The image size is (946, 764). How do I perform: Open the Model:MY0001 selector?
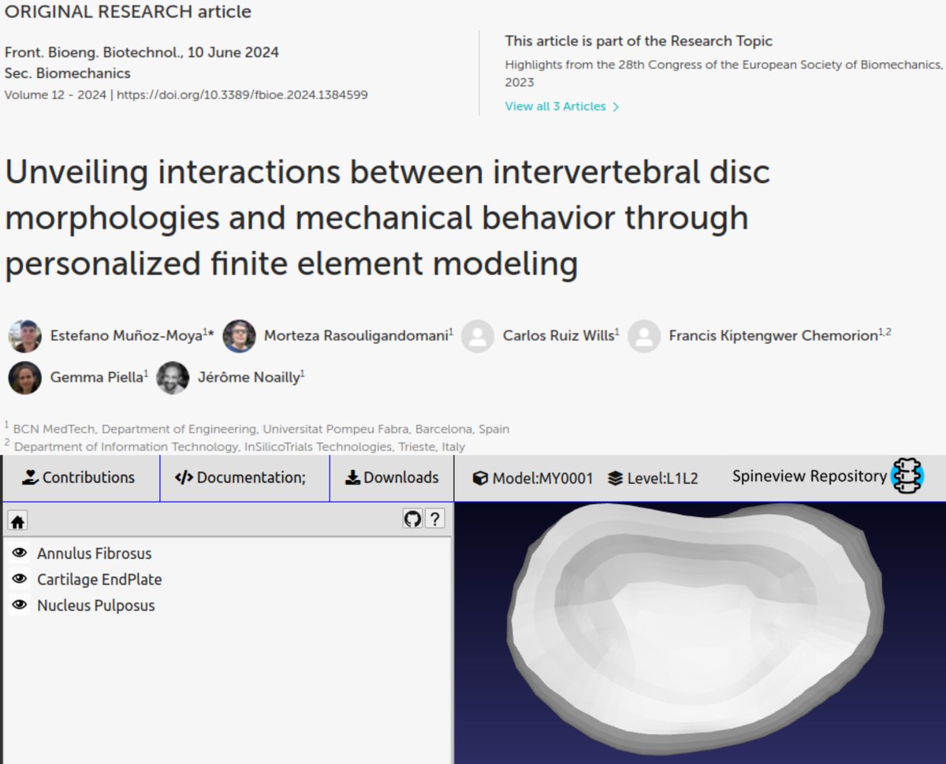point(534,478)
